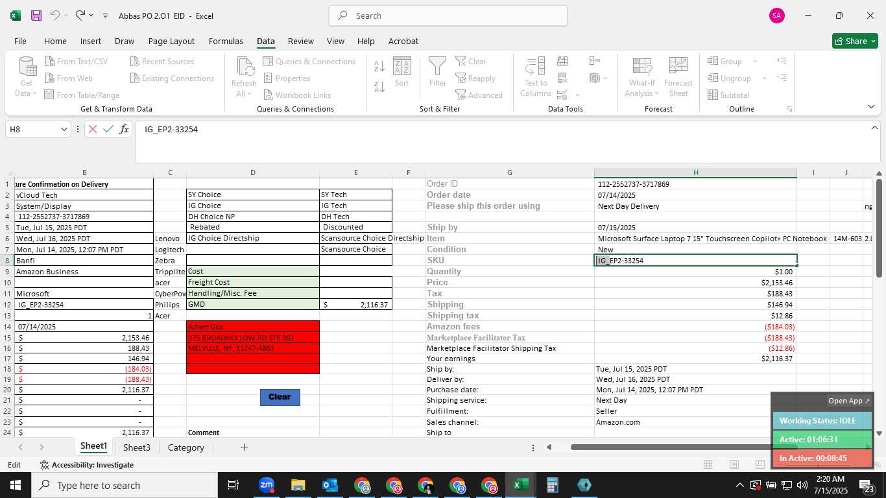The image size is (886, 498).
Task: Open the File menu
Action: click(x=20, y=41)
